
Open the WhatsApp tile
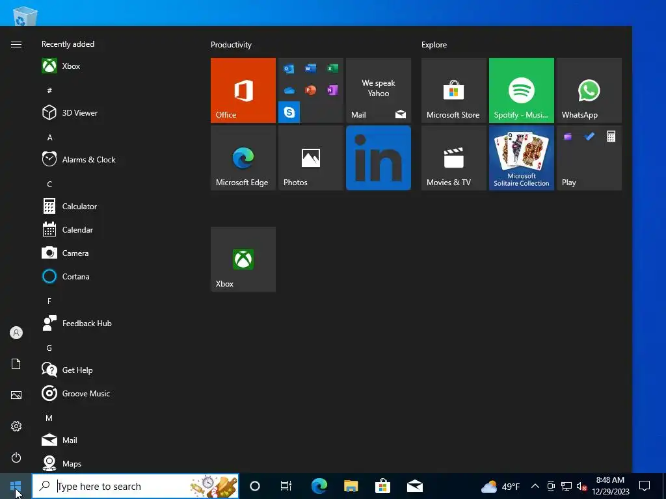tap(589, 90)
